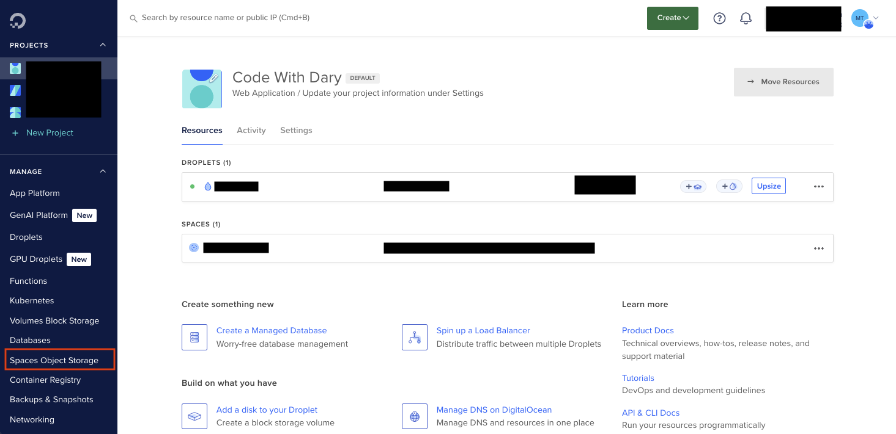Open Backups & Snapshots in the sidebar
Image resolution: width=896 pixels, height=434 pixels.
51,400
